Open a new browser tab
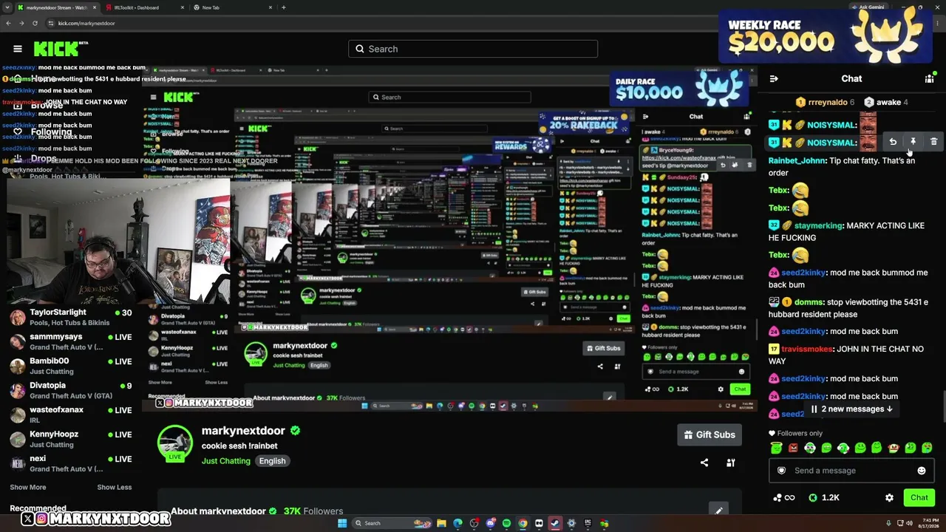Image resolution: width=946 pixels, height=532 pixels. pyautogui.click(x=284, y=7)
